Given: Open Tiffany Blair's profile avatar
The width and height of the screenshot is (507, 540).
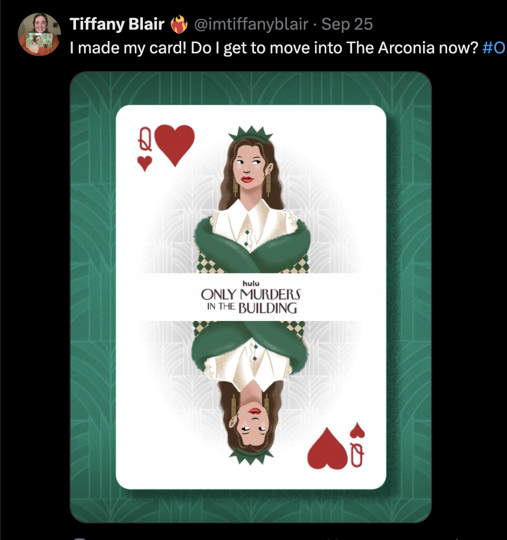Looking at the screenshot, I should point(39,34).
